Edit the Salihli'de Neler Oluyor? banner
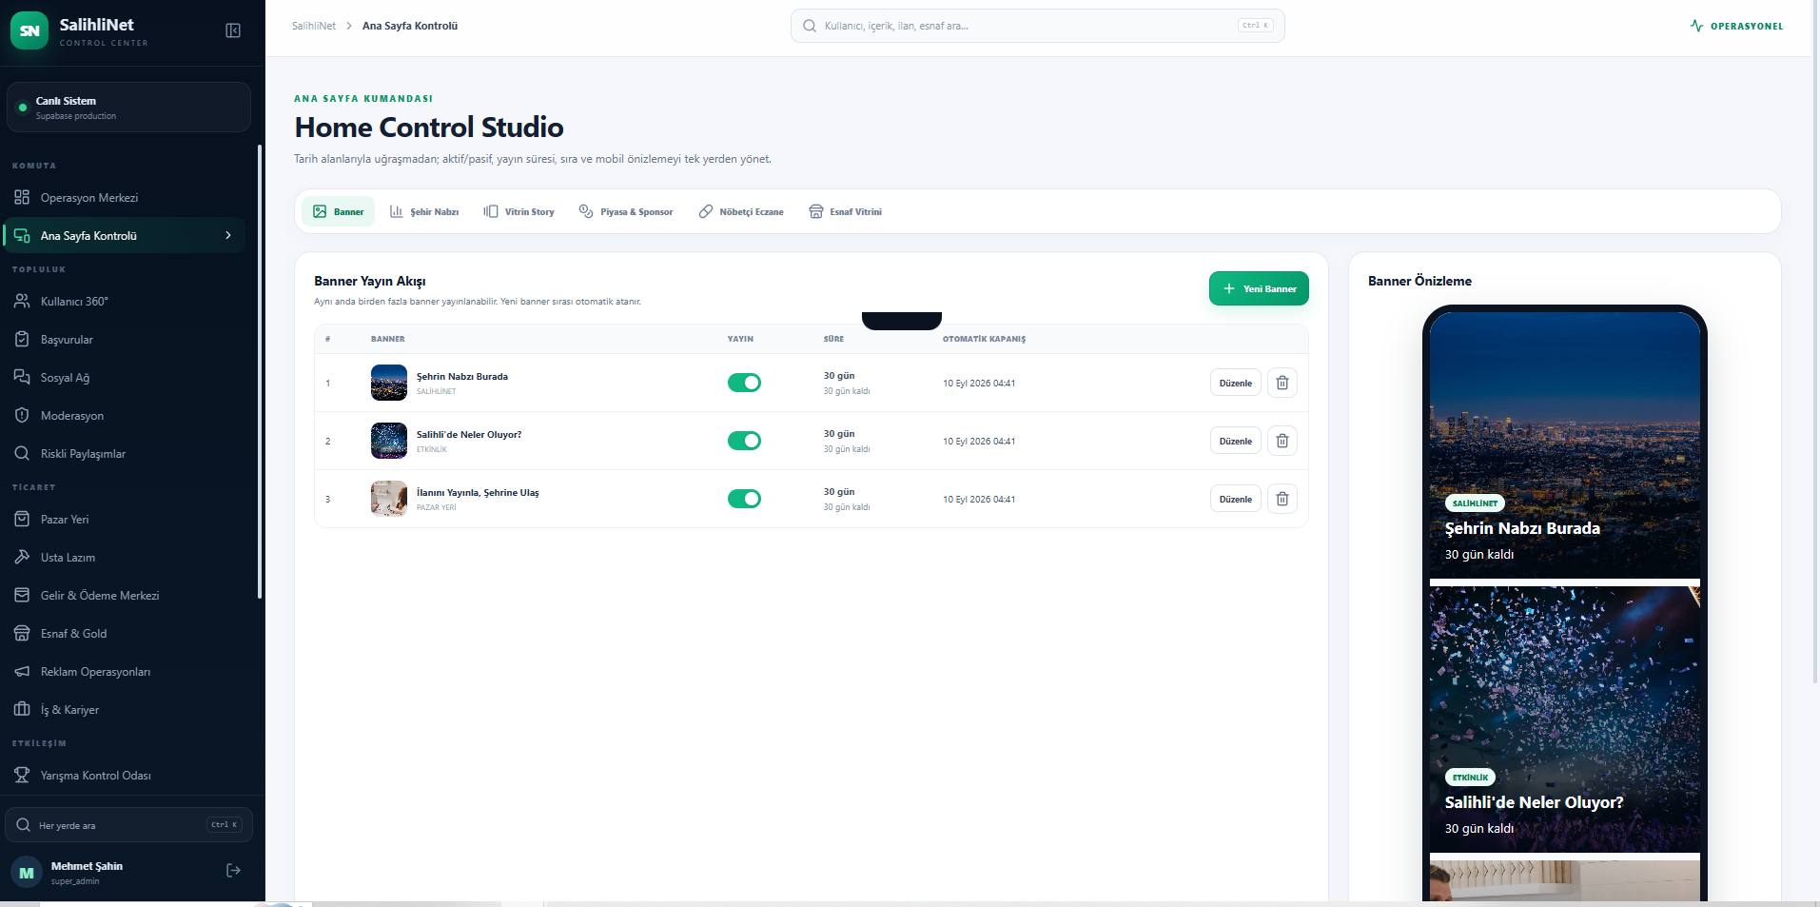The width and height of the screenshot is (1820, 907). coord(1236,441)
